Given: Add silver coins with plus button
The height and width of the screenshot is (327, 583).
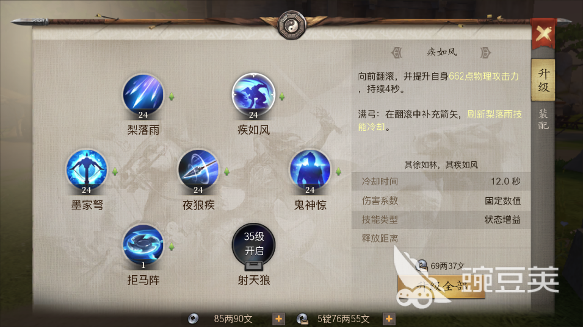Looking at the screenshot, I should click(x=278, y=318).
